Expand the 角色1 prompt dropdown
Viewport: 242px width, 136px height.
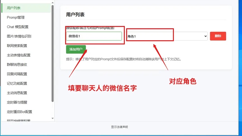[x=167, y=36]
